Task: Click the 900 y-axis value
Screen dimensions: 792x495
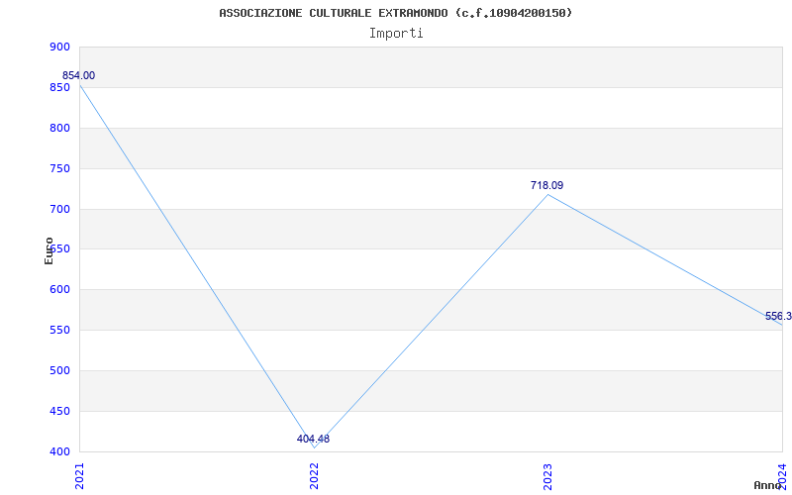Action: pyautogui.click(x=59, y=47)
